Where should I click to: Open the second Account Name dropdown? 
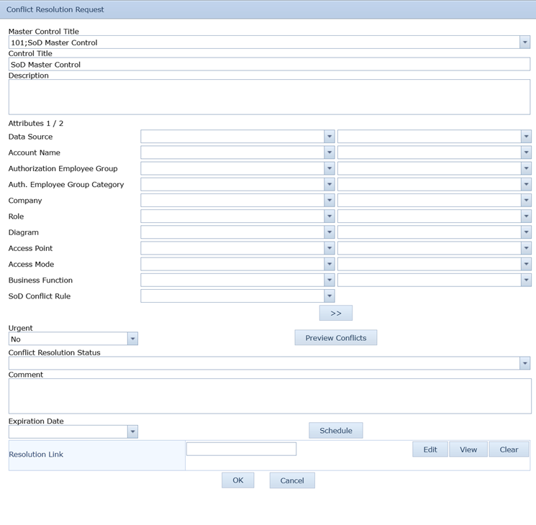click(x=526, y=152)
